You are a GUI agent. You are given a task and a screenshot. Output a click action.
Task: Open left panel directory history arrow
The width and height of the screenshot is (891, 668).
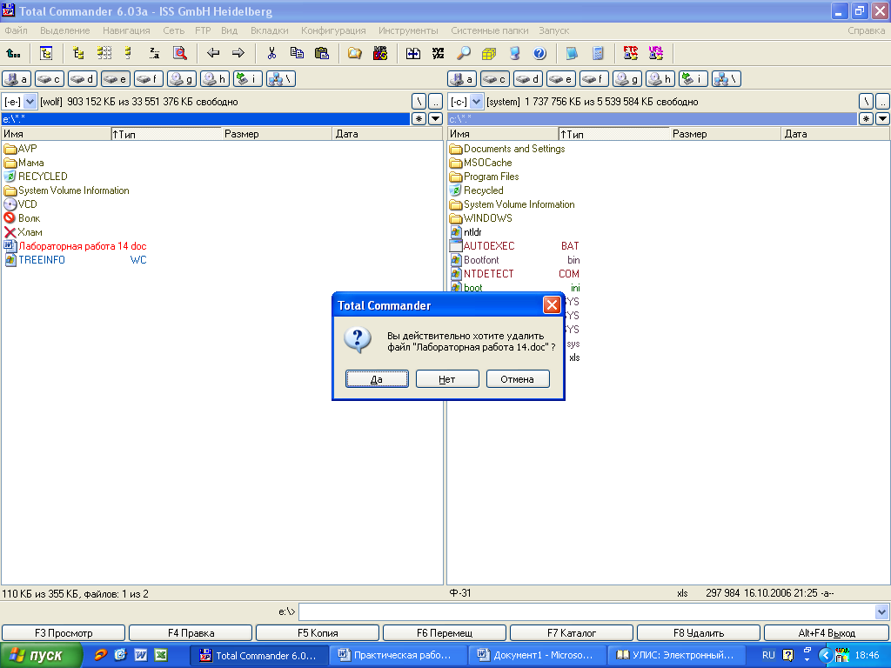[435, 118]
